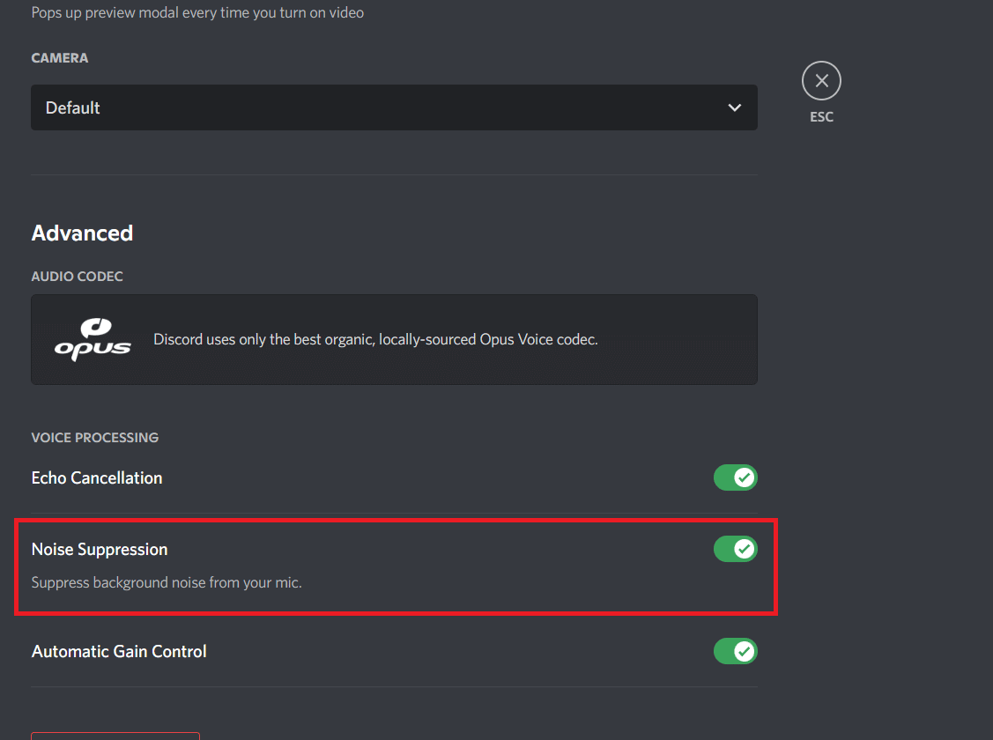Open the Camera dropdown showing Default
This screenshot has width=993, height=740.
coord(394,107)
